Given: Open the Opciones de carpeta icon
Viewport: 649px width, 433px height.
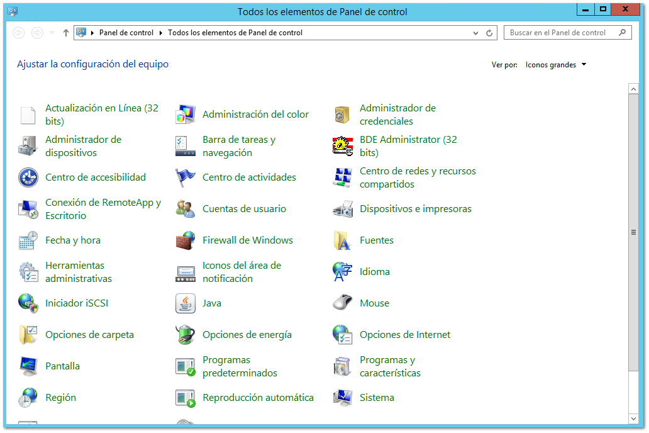Looking at the screenshot, I should [28, 335].
